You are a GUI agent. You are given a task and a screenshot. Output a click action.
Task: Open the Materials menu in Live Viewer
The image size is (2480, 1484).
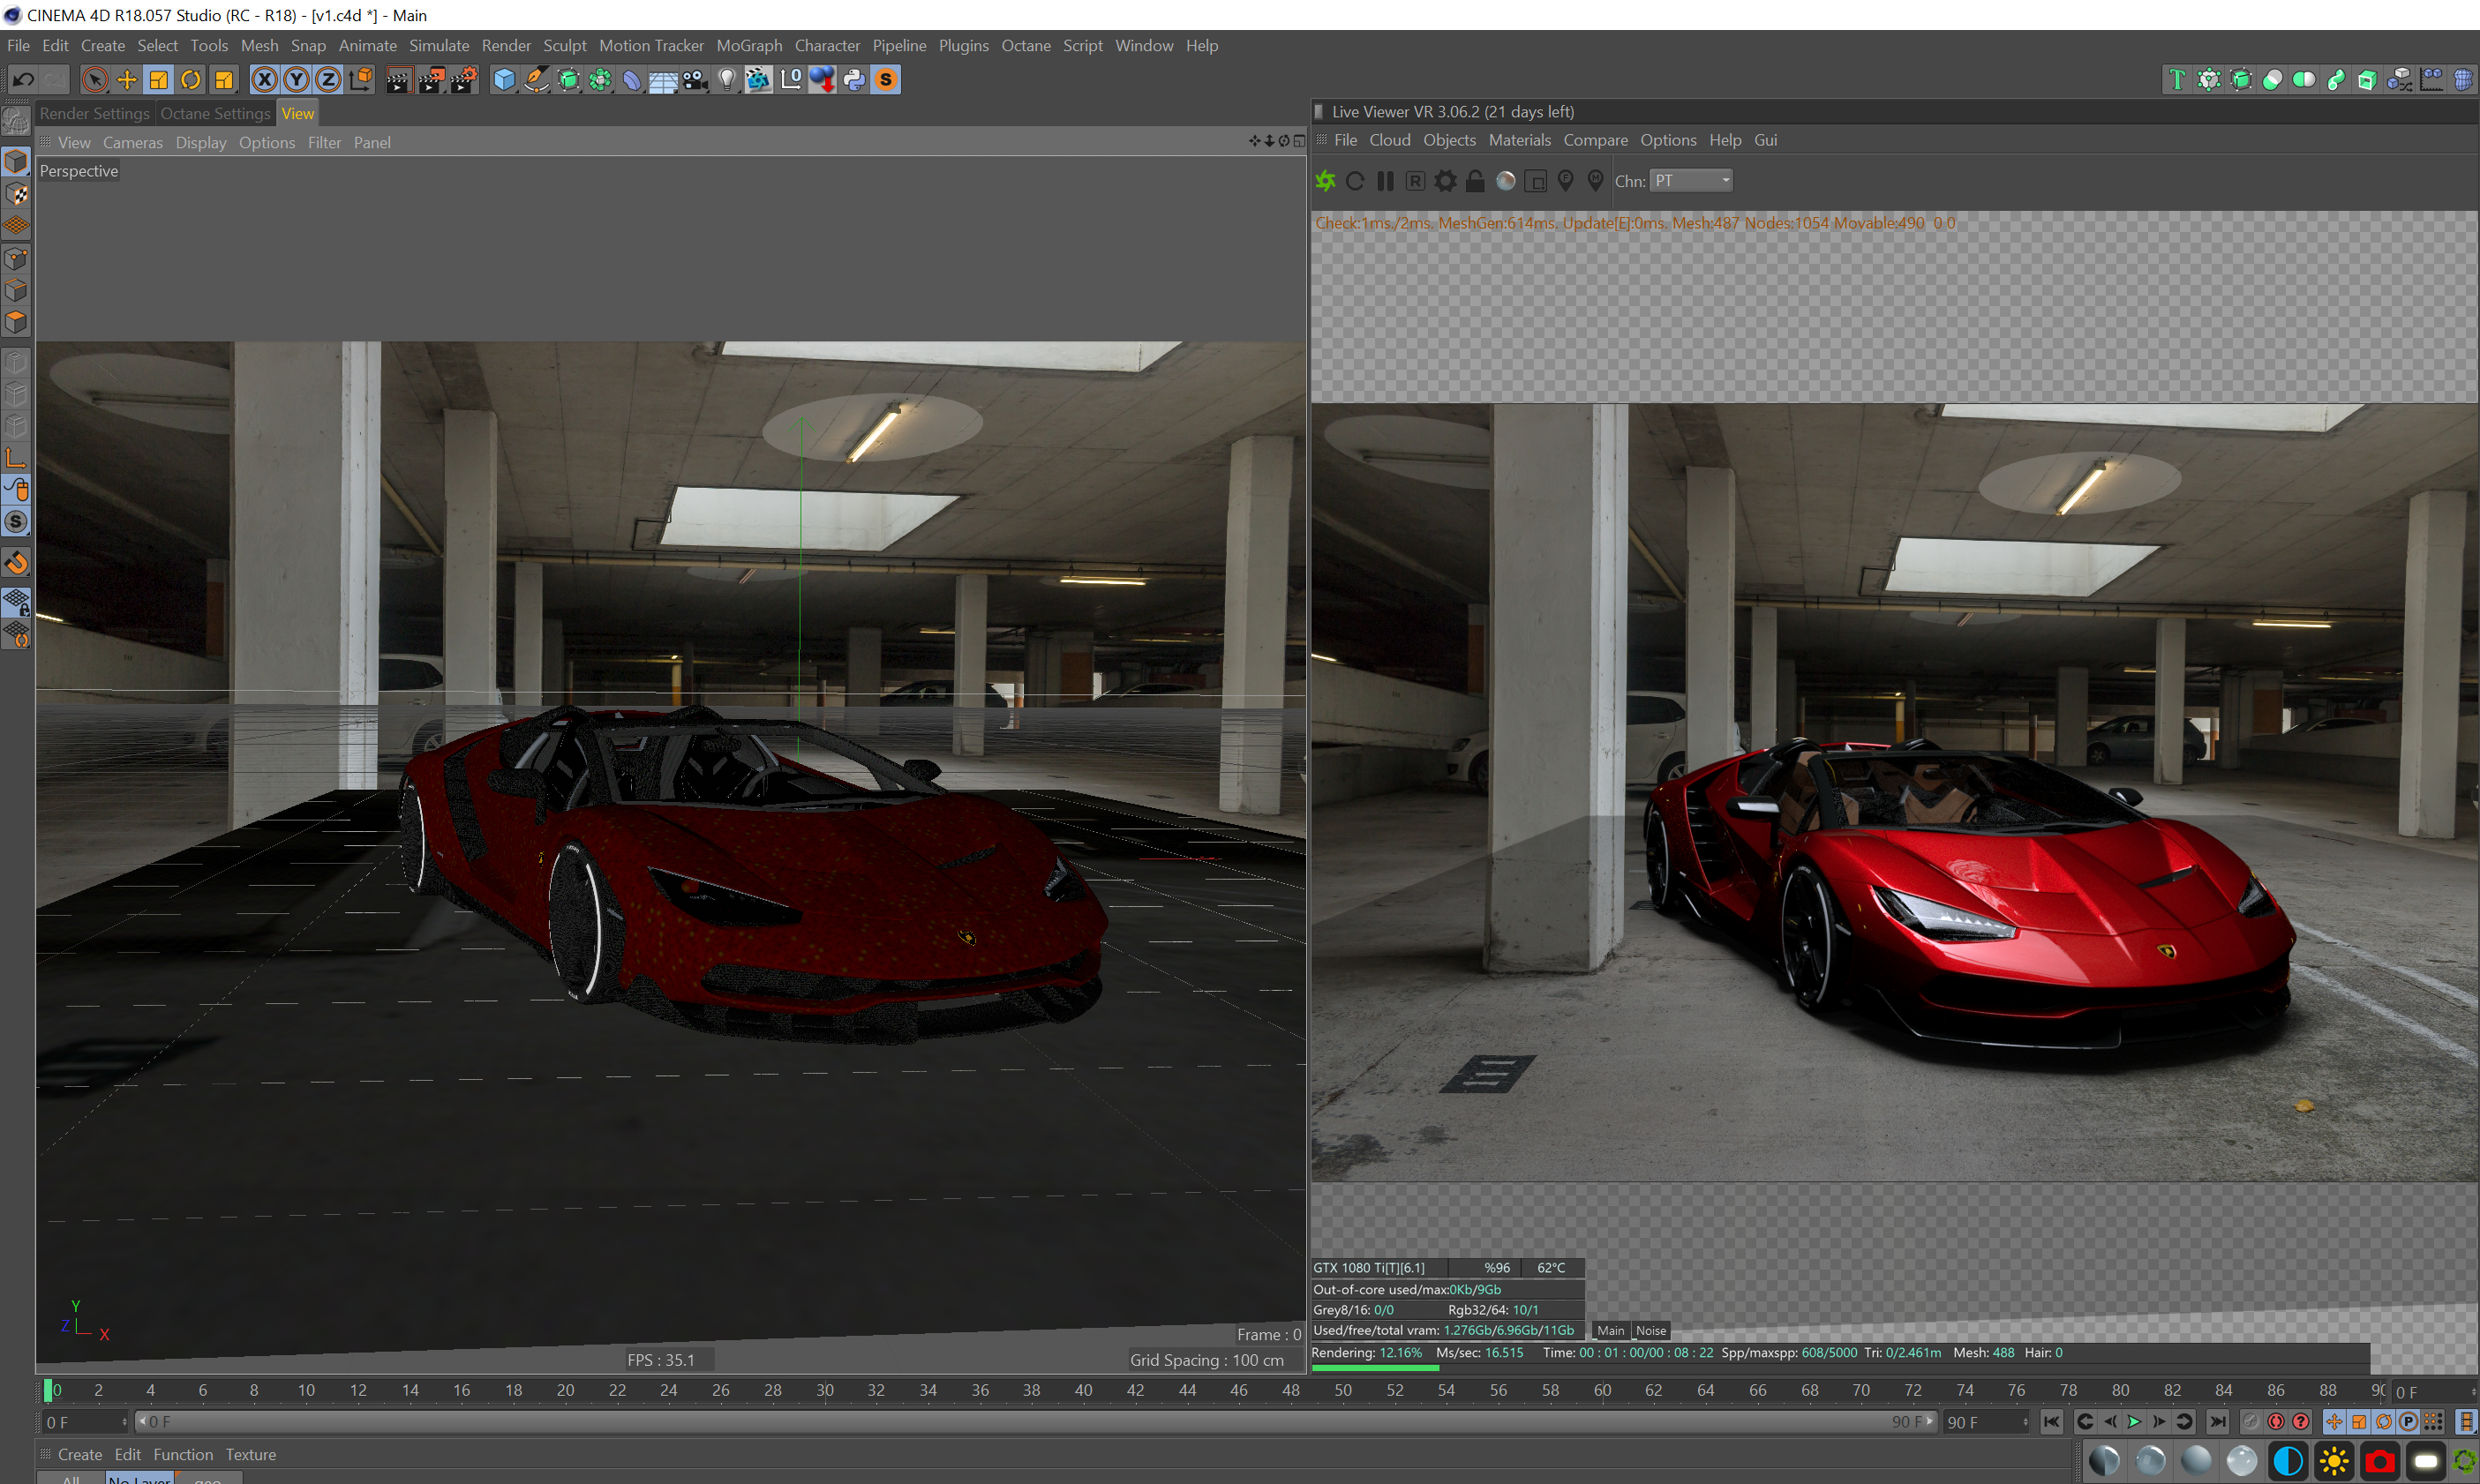(1519, 140)
